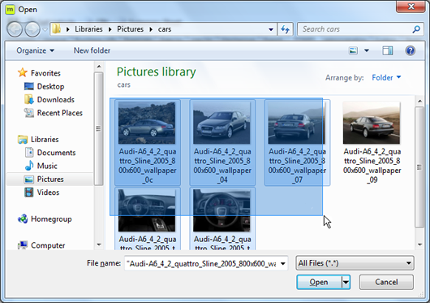The width and height of the screenshot is (430, 303).
Task: Click the Cancel button
Action: [x=386, y=282]
